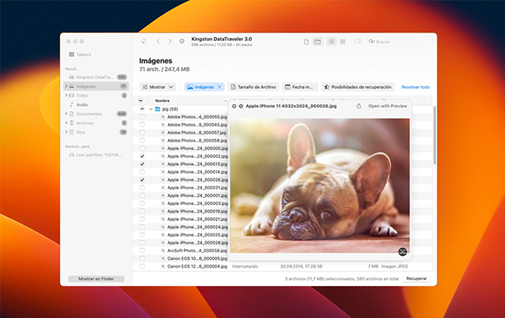This screenshot has height=318, width=505.
Task: Select Canon EOS 10...6_000005.jpg row
Action: click(x=197, y=258)
